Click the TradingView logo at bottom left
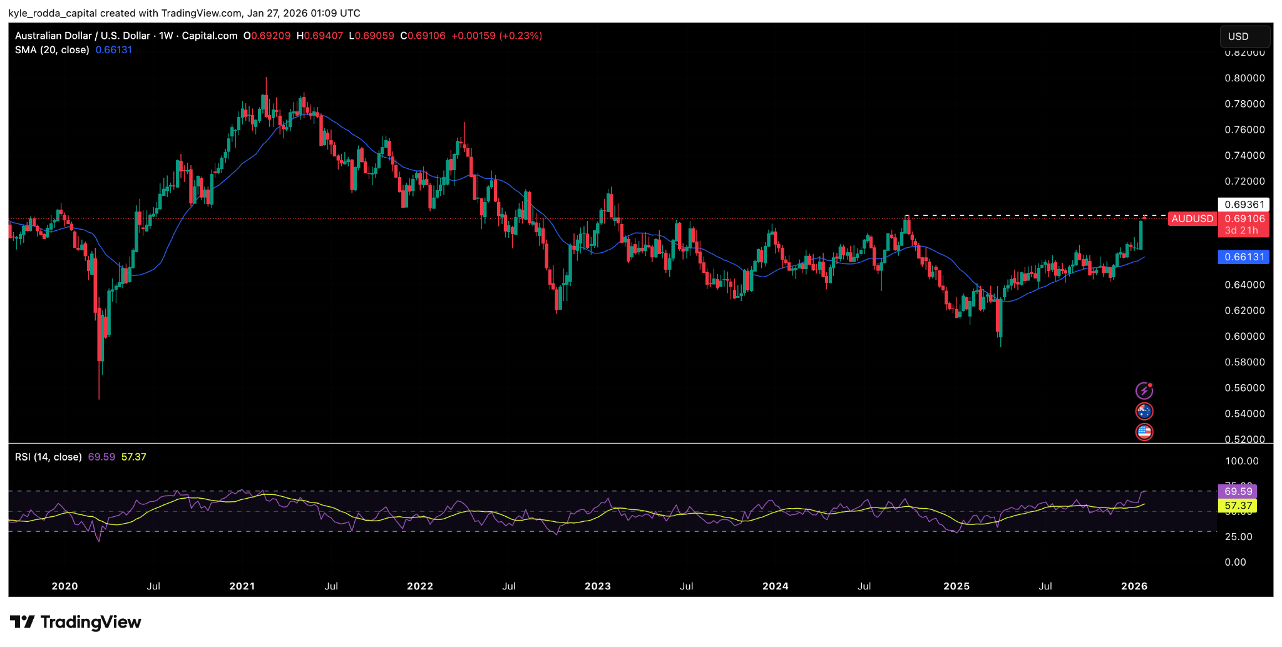This screenshot has height=647, width=1282. coord(76,622)
